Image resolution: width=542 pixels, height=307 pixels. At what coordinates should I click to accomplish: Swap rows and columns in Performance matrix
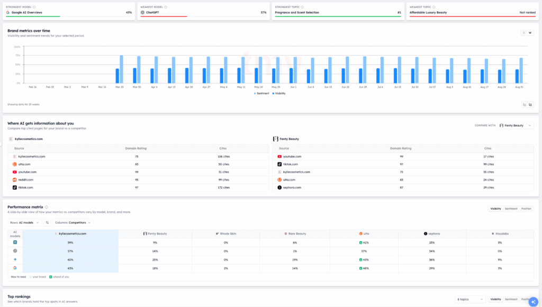47,222
